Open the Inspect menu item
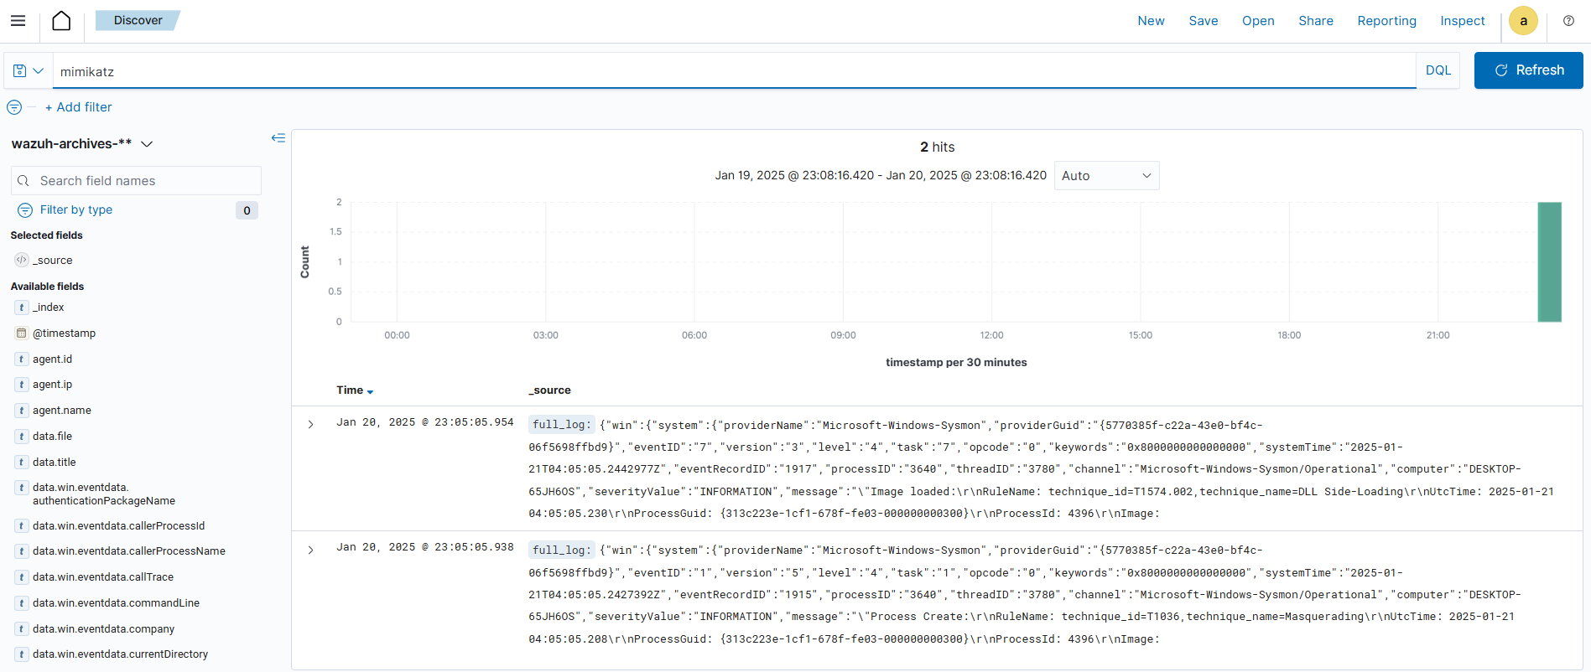1591x672 pixels. 1462,21
